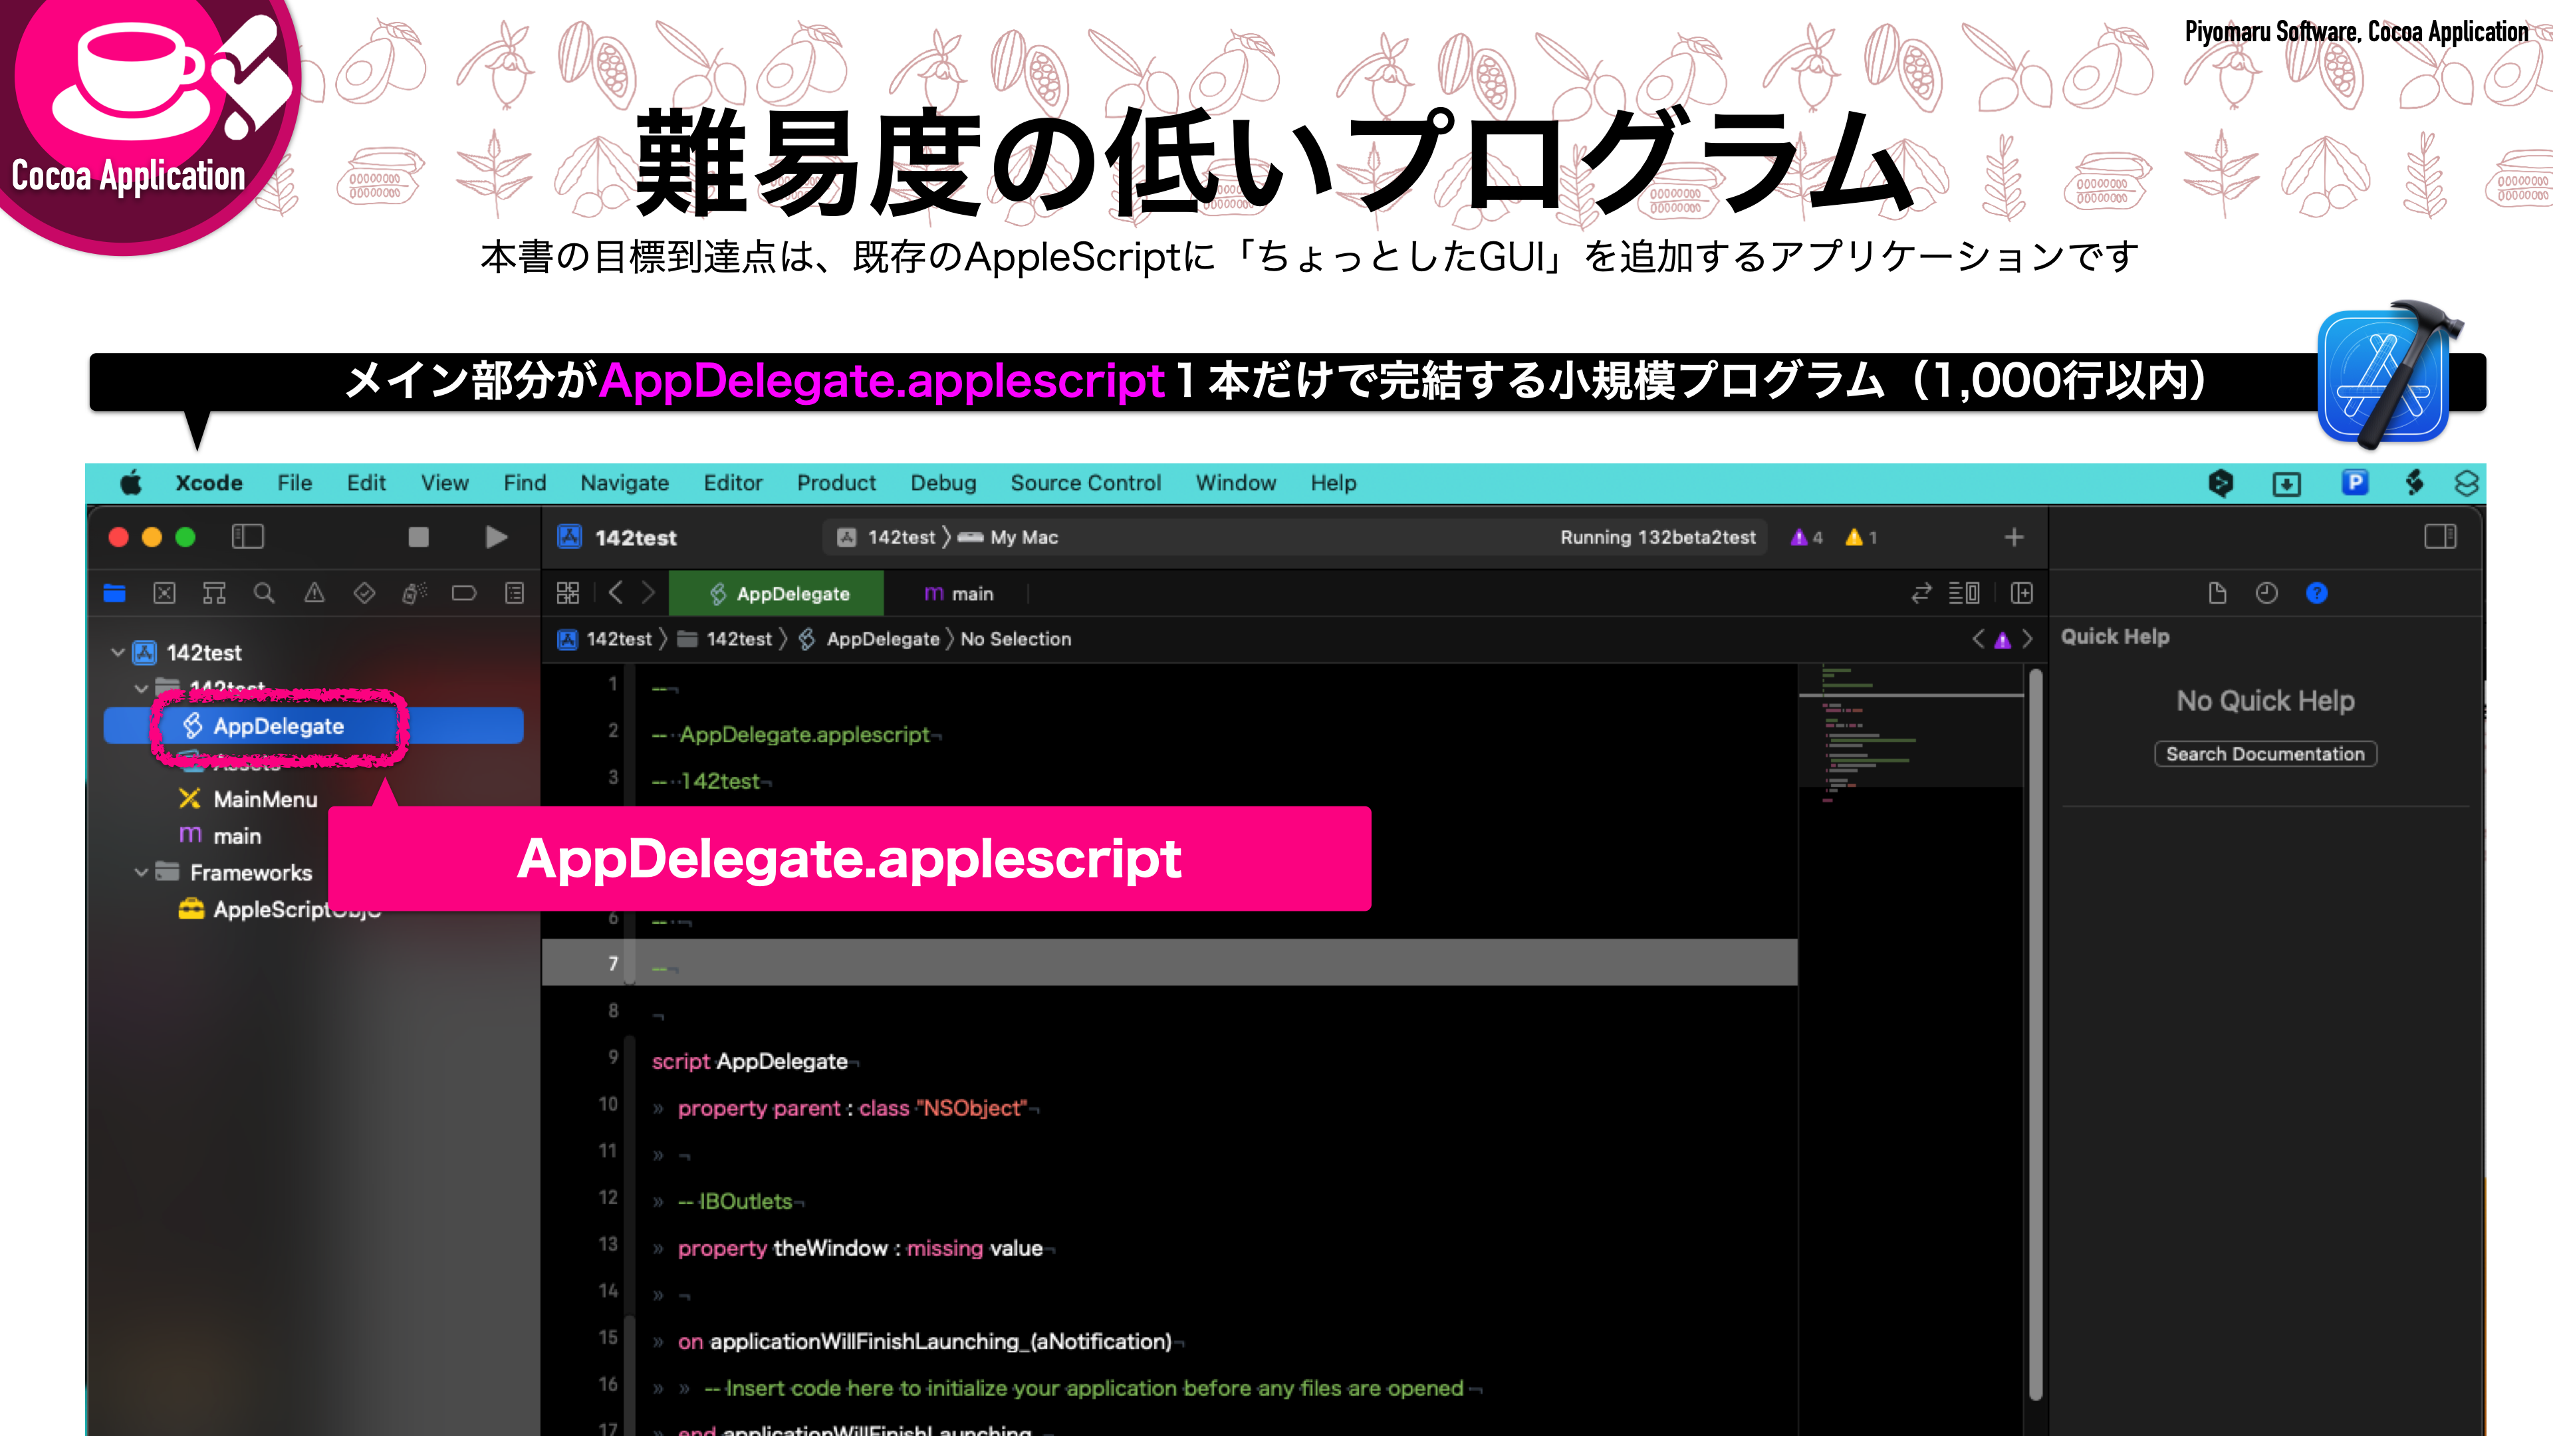Open Quick Help inspector question mark icon

pos(2316,592)
